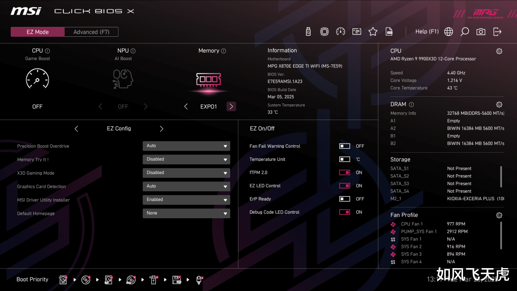Toggle the Temperature Unit switch
Viewport: 517px width, 291px height.
click(345, 159)
